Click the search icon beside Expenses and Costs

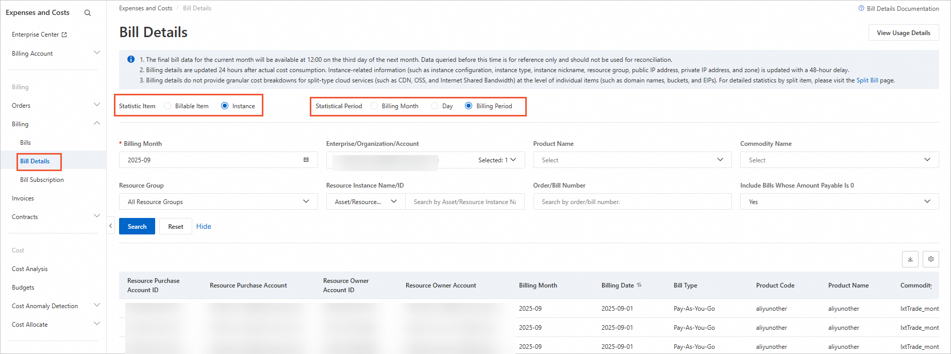click(x=88, y=13)
